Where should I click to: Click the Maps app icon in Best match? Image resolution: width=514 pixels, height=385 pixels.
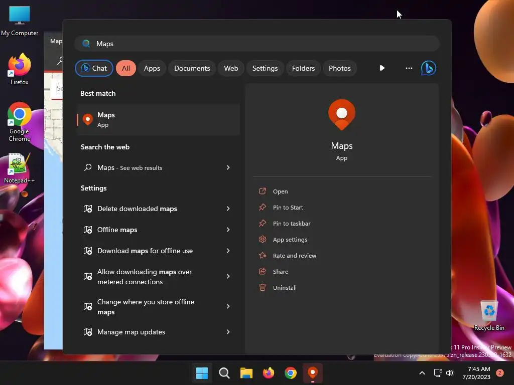tap(87, 119)
